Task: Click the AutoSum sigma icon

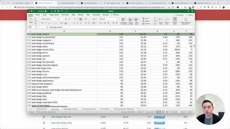Action: click(155, 18)
